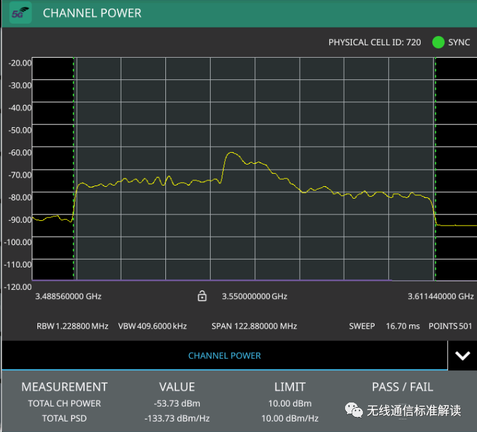The height and width of the screenshot is (432, 477).
Task: Click the TOTAL PSD limit value
Action: (289, 418)
